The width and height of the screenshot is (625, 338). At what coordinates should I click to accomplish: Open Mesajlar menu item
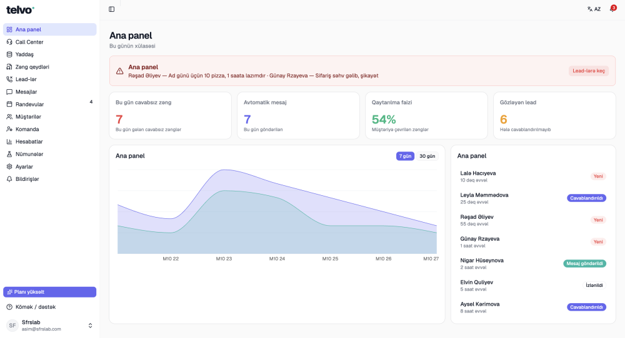point(50,92)
